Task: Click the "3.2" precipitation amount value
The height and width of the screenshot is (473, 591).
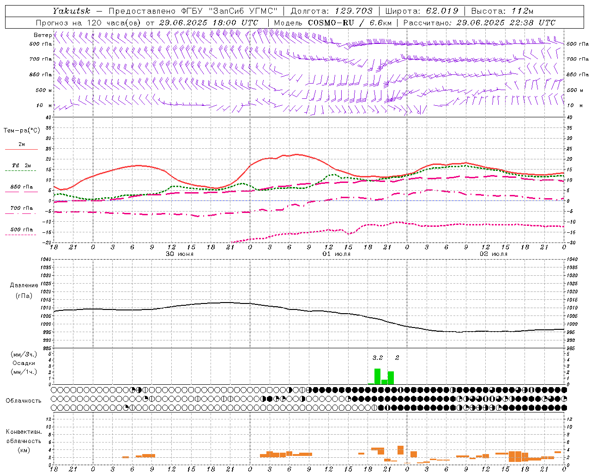Action: pos(378,358)
